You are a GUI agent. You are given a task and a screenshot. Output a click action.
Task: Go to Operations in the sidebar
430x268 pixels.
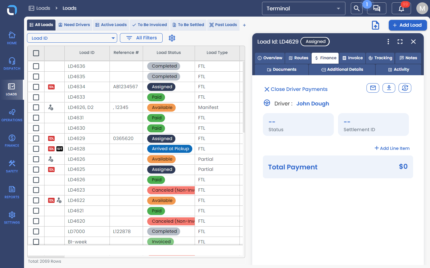pos(12,115)
